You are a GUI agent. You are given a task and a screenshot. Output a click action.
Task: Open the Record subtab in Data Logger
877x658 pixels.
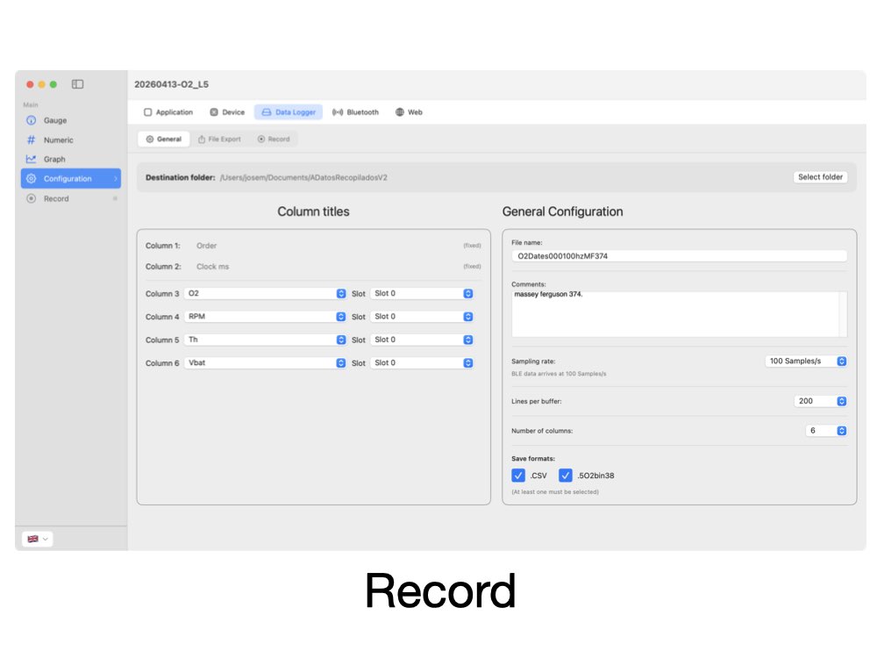[x=274, y=139]
